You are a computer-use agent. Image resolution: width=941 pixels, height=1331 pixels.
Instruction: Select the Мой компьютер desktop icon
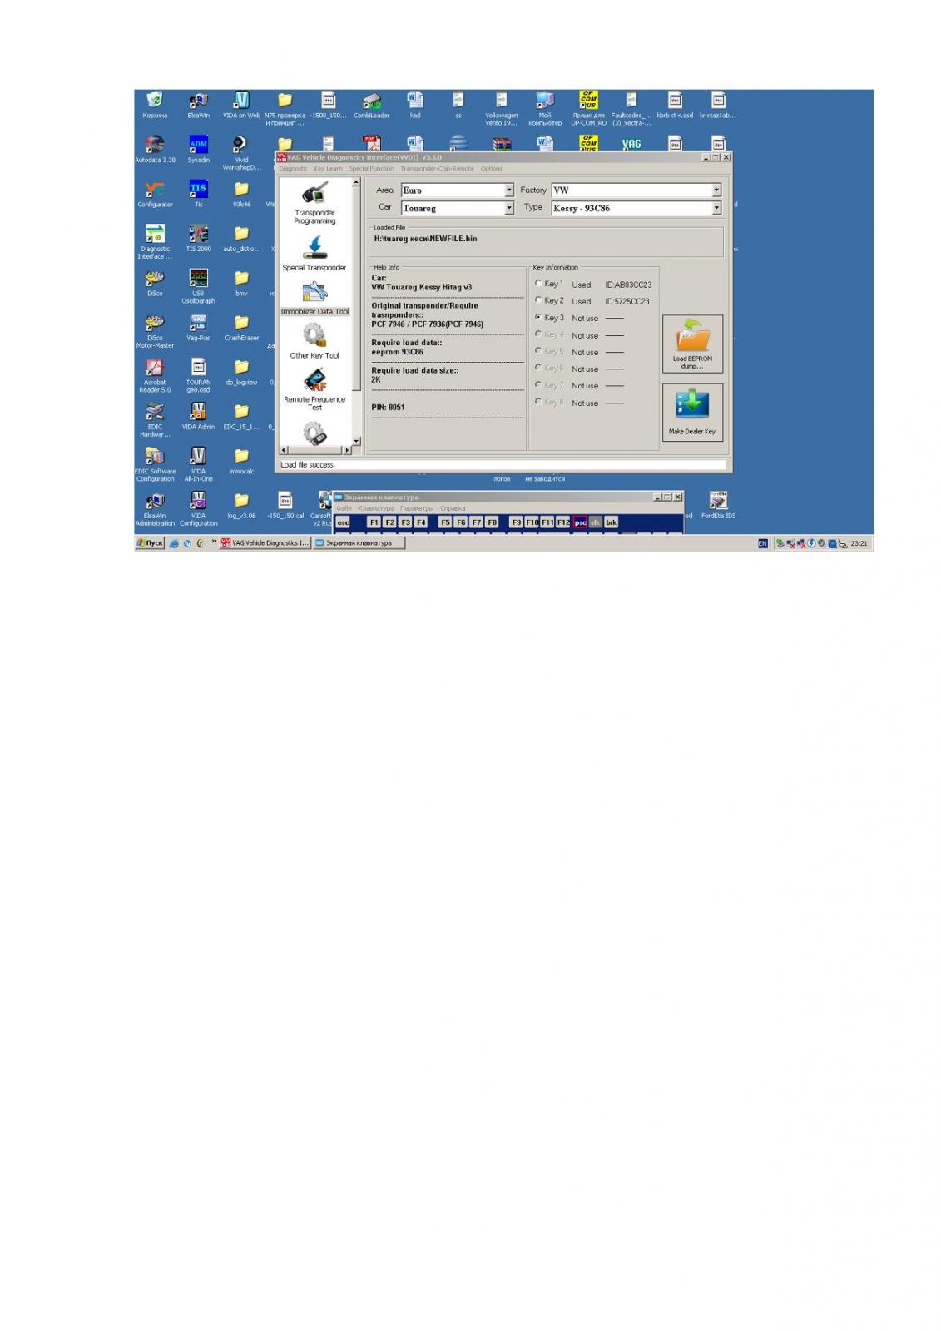pyautogui.click(x=544, y=109)
